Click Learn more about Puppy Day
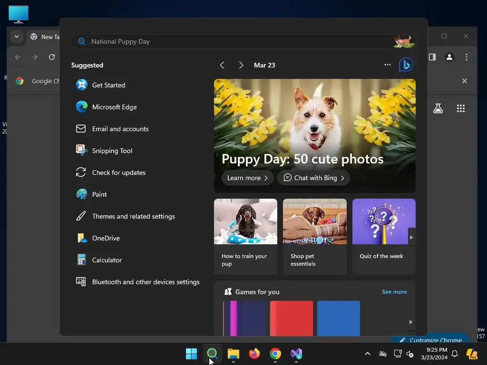Image resolution: width=487 pixels, height=365 pixels. [x=247, y=178]
